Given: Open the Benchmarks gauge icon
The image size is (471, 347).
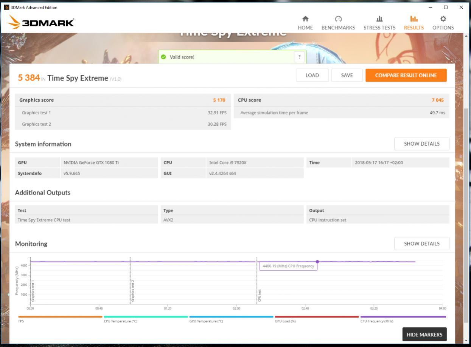Looking at the screenshot, I should [x=338, y=19].
